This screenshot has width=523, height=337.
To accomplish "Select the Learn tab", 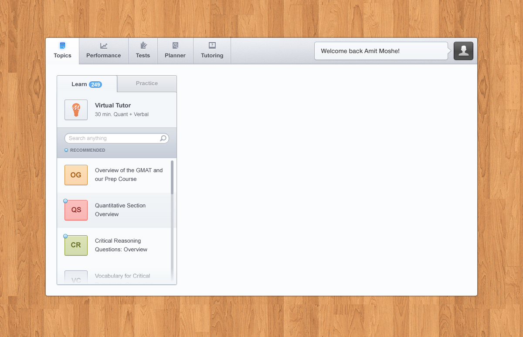I will click(x=87, y=84).
